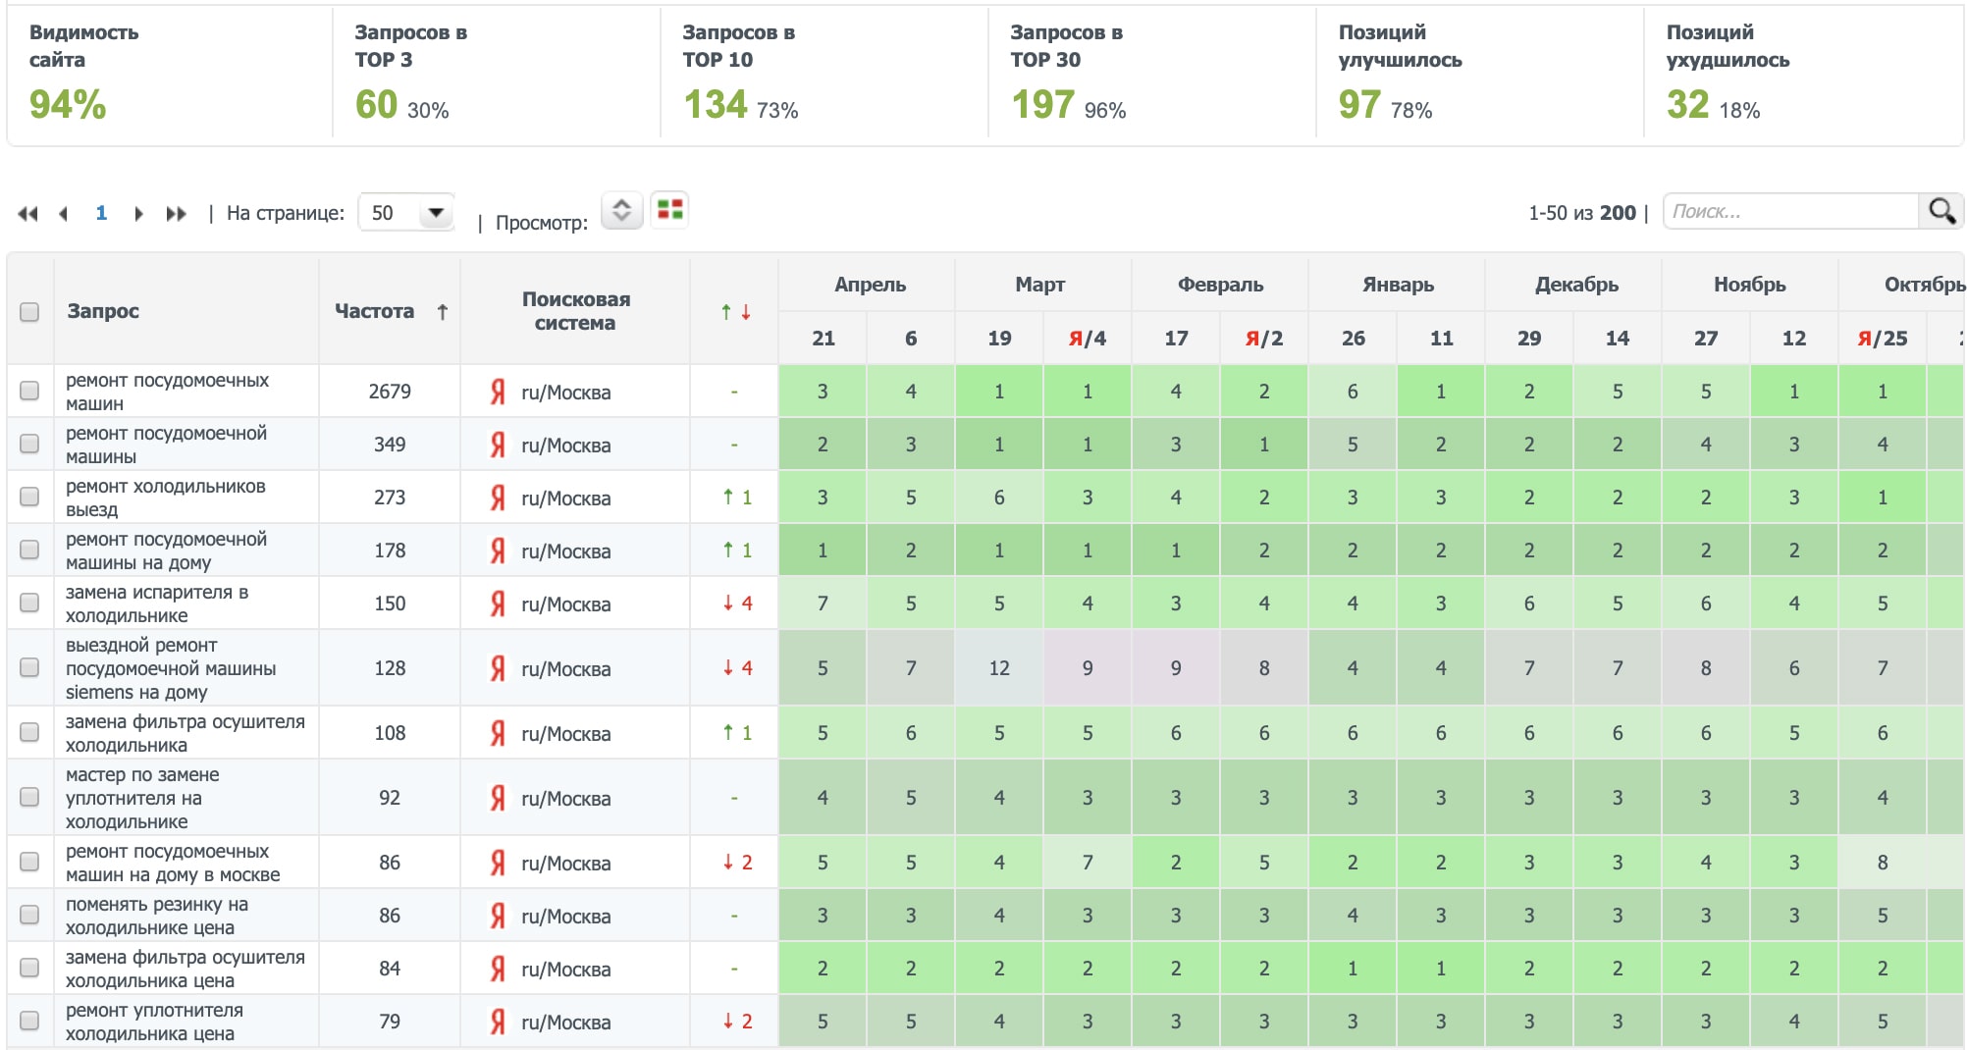The image size is (1967, 1050).
Task: Click the Апрель month column header
Action: [870, 285]
